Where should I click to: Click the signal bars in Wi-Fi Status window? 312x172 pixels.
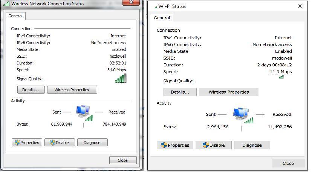click(x=281, y=77)
